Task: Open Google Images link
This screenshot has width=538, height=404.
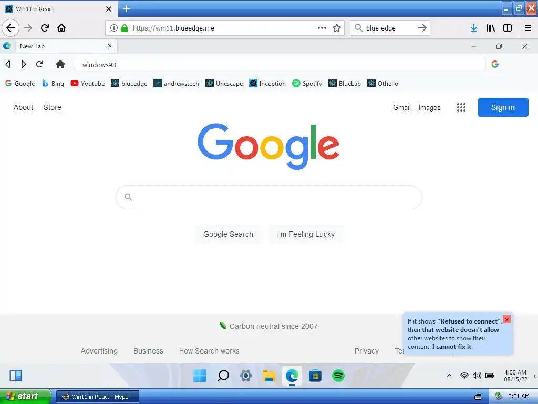Action: coord(429,107)
